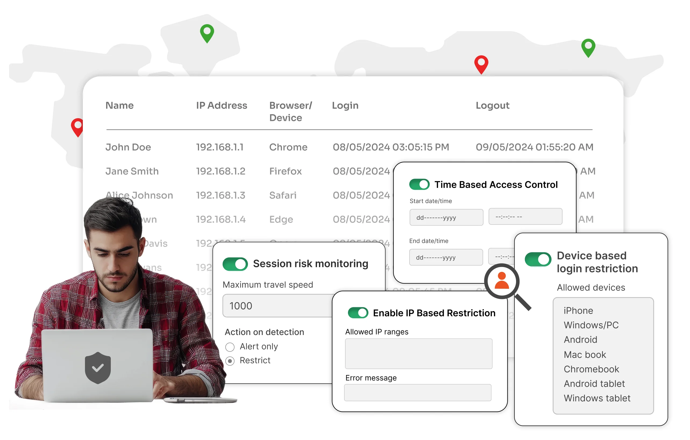Image resolution: width=690 pixels, height=440 pixels.
Task: Select Android tablet in Allowed devices list
Action: (x=594, y=384)
